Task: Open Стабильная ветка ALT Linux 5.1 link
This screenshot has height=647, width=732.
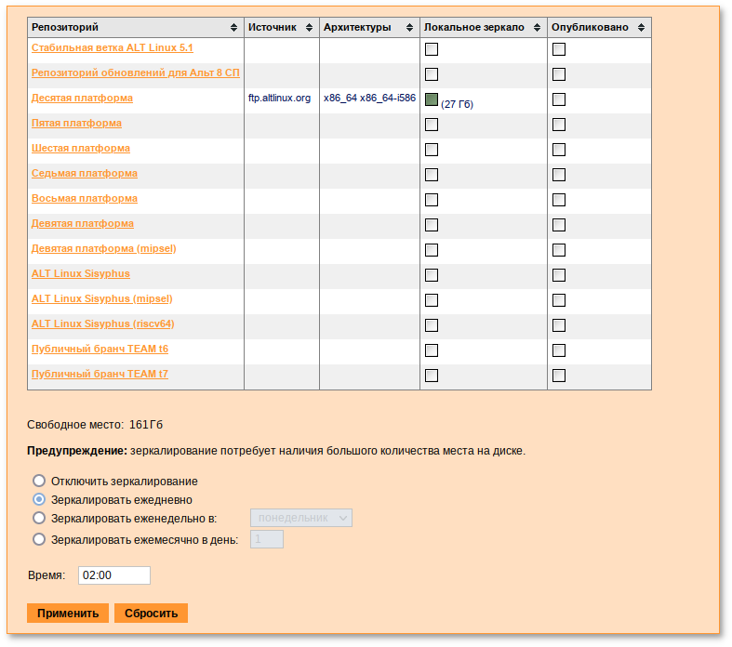Action: pyautogui.click(x=112, y=47)
